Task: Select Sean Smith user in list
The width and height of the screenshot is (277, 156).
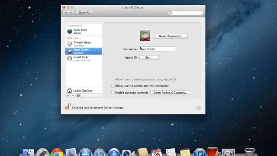Action: 84,51
